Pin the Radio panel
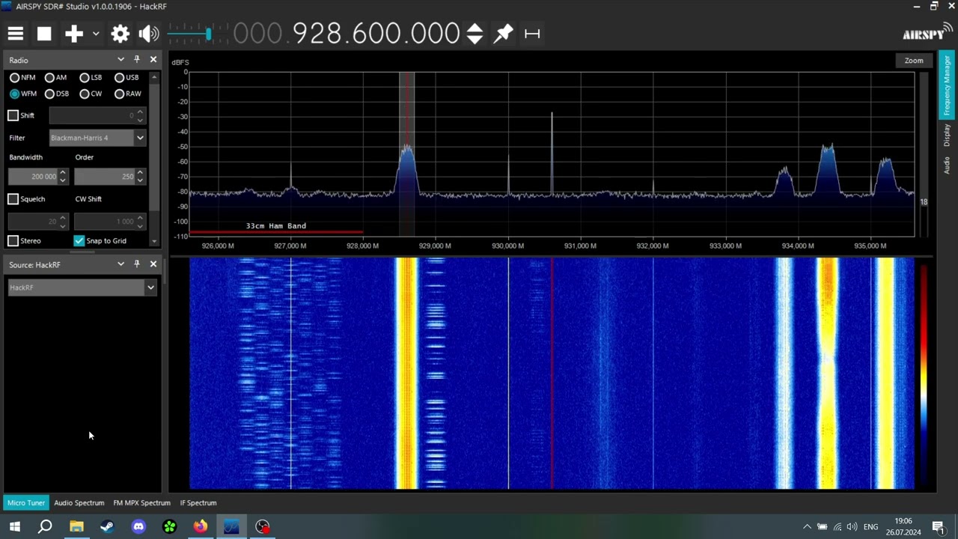Image resolution: width=958 pixels, height=539 pixels. point(137,60)
